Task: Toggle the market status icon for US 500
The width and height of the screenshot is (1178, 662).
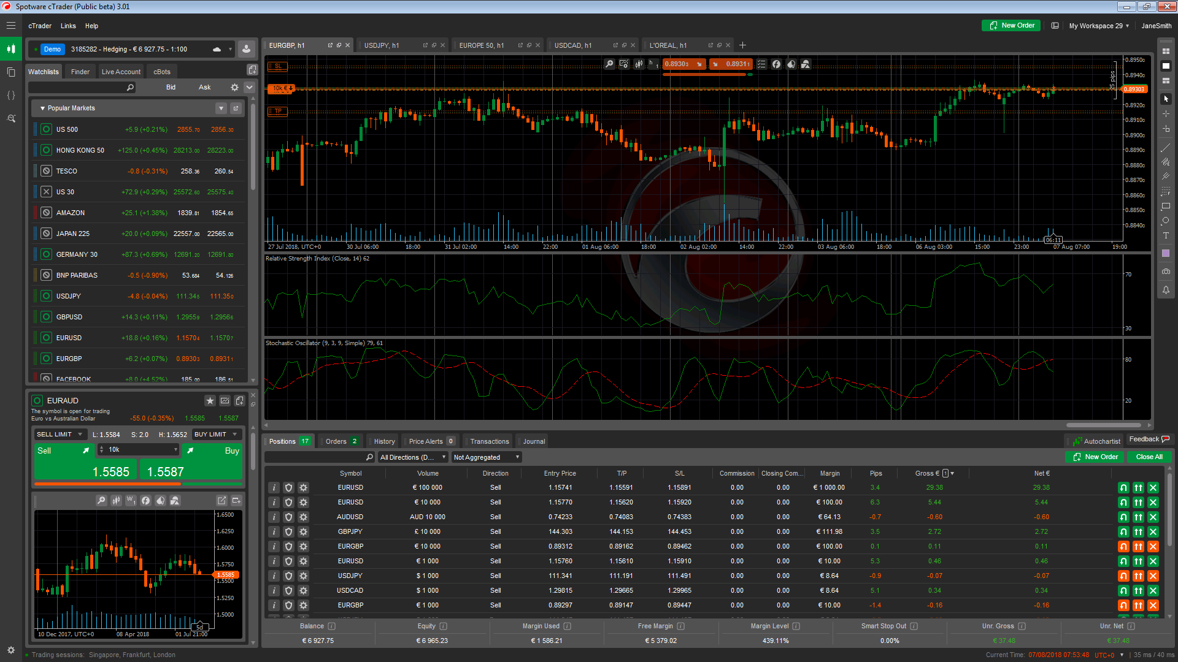Action: tap(46, 129)
